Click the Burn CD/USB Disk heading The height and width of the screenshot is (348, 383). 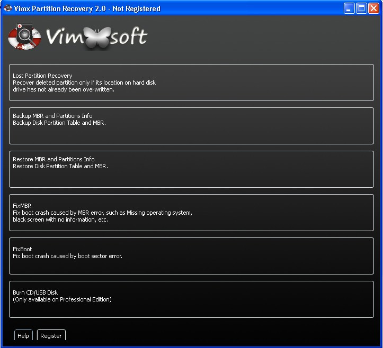pos(35,292)
